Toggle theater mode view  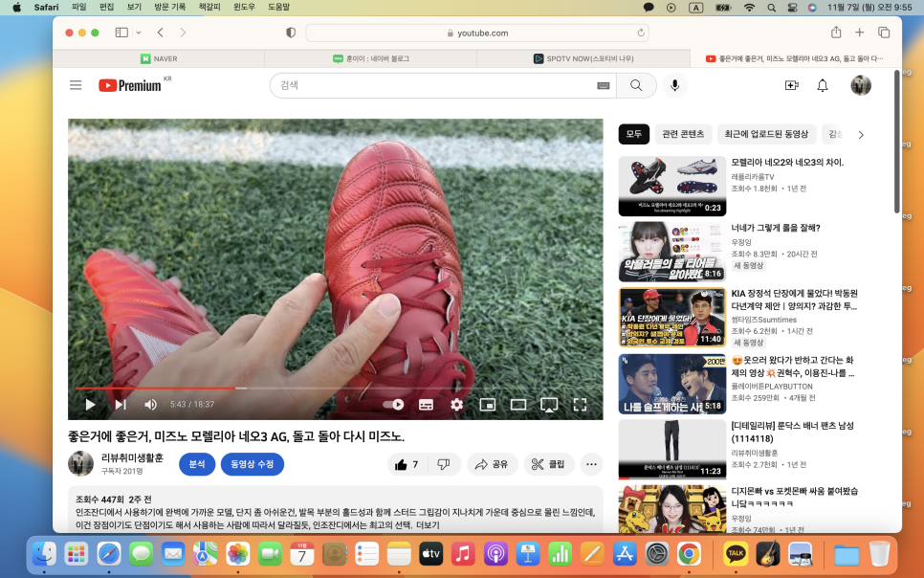(518, 405)
